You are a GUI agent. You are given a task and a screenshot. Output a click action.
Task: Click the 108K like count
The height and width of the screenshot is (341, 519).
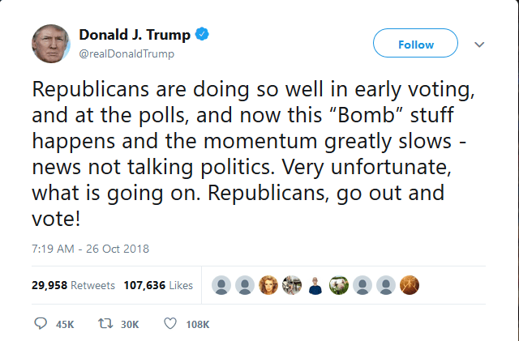[x=198, y=324]
